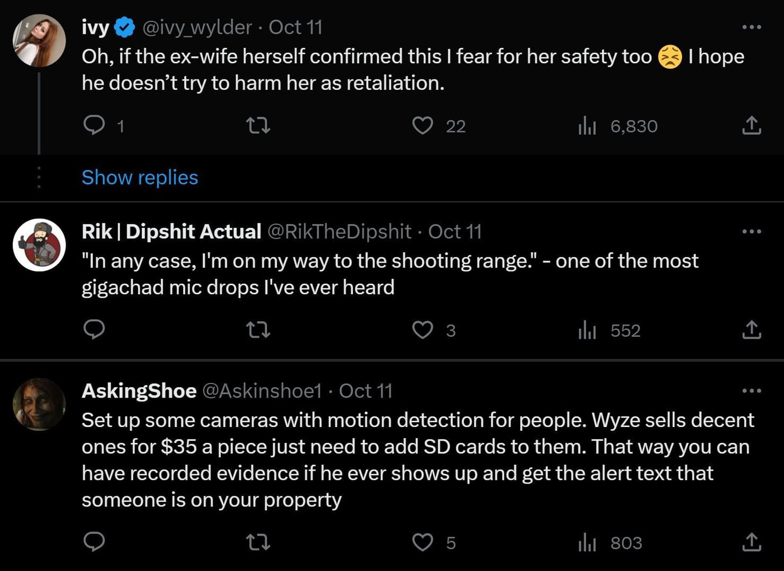Image resolution: width=784 pixels, height=571 pixels.
Task: Visit the @RikTheDipshit profile handle
Action: click(x=339, y=232)
